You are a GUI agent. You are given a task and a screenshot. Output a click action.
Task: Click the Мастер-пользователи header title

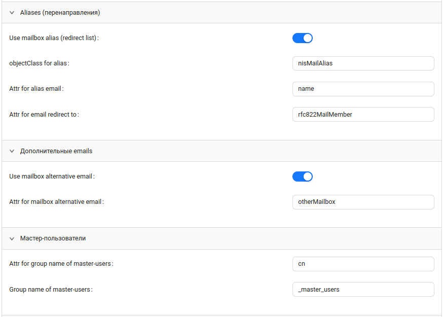[53, 238]
